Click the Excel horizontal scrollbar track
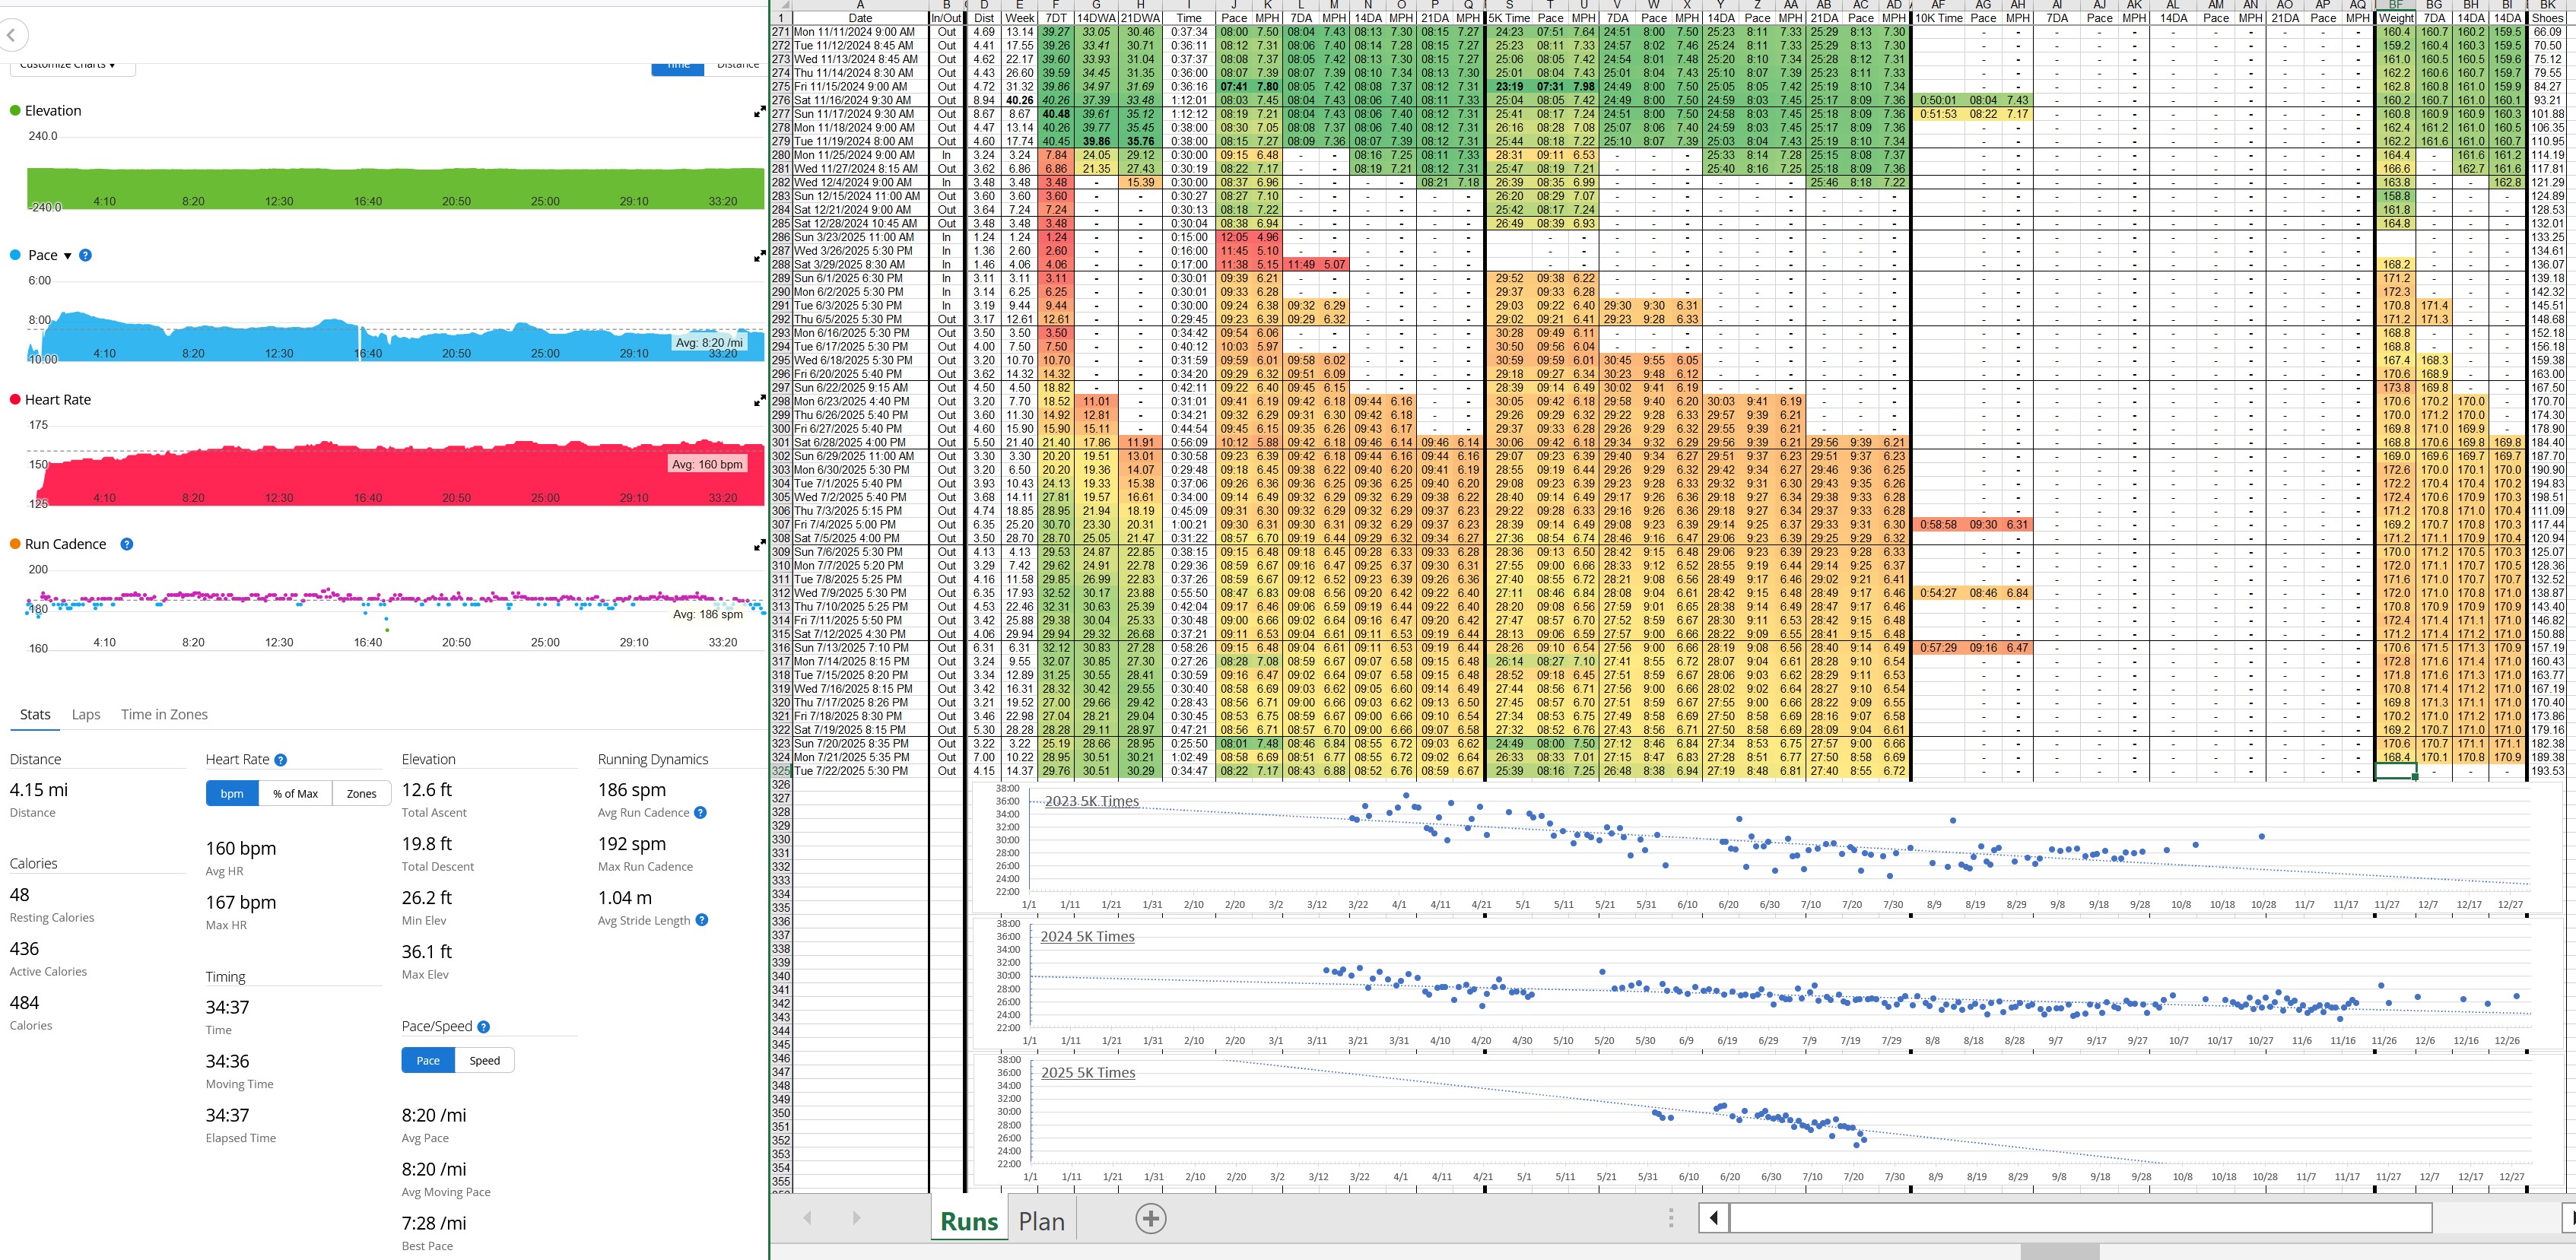2576x1260 pixels. (2080, 1218)
